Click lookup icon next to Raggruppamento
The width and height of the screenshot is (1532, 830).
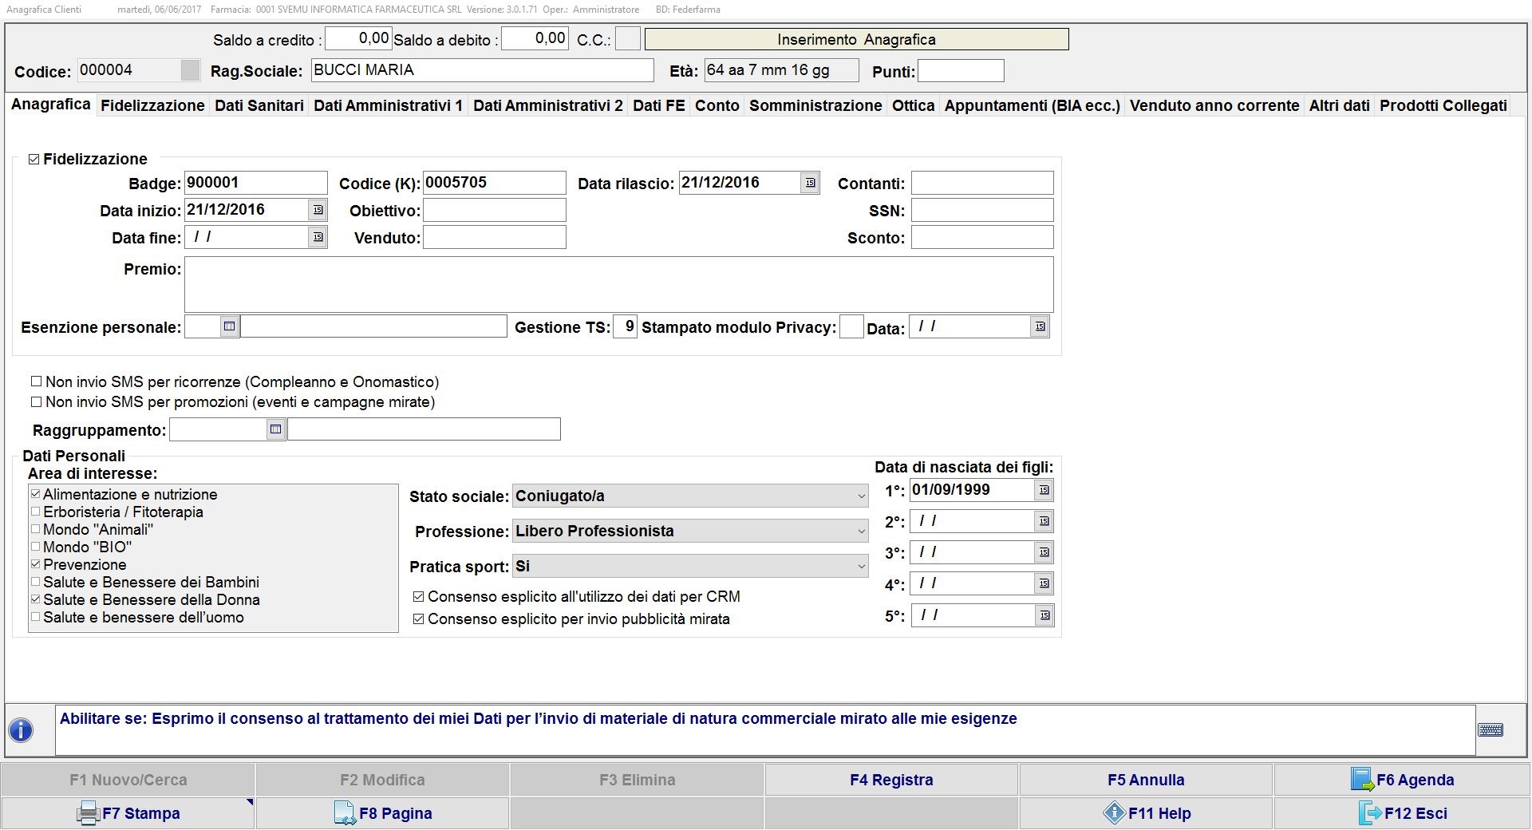(x=275, y=429)
